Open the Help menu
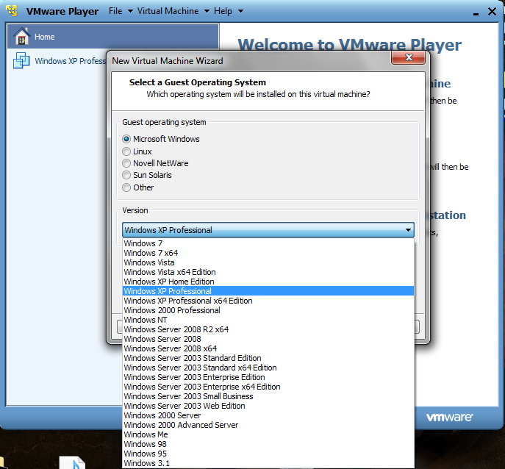The width and height of the screenshot is (505, 469). (x=223, y=11)
